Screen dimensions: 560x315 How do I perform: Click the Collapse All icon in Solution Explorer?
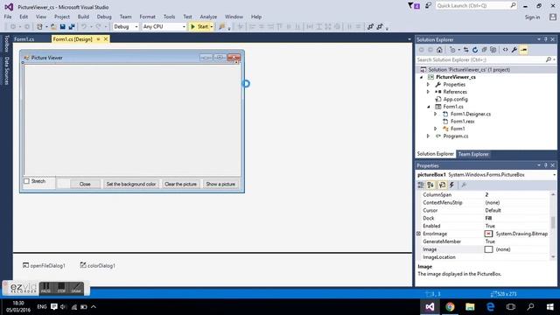(x=484, y=50)
